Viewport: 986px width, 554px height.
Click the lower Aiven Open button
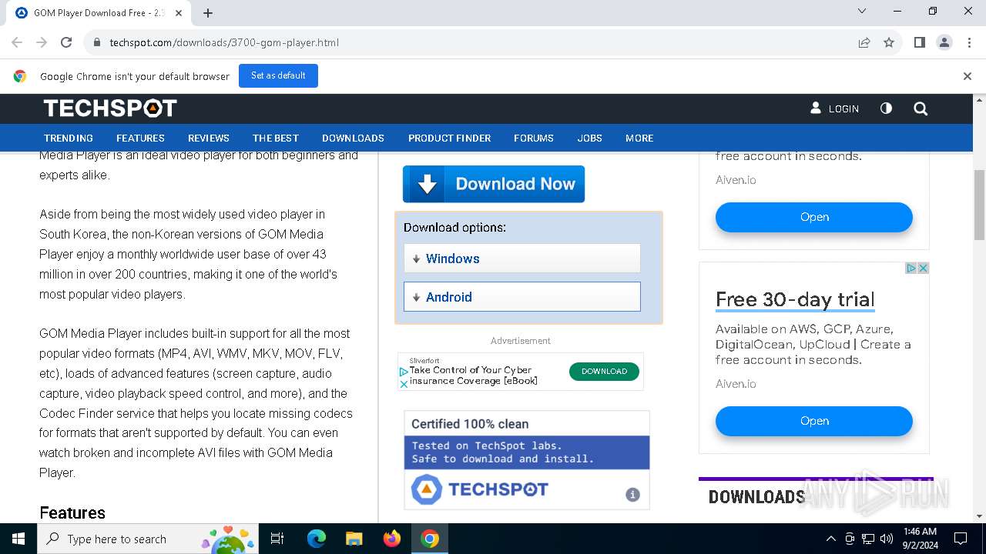pyautogui.click(x=814, y=421)
